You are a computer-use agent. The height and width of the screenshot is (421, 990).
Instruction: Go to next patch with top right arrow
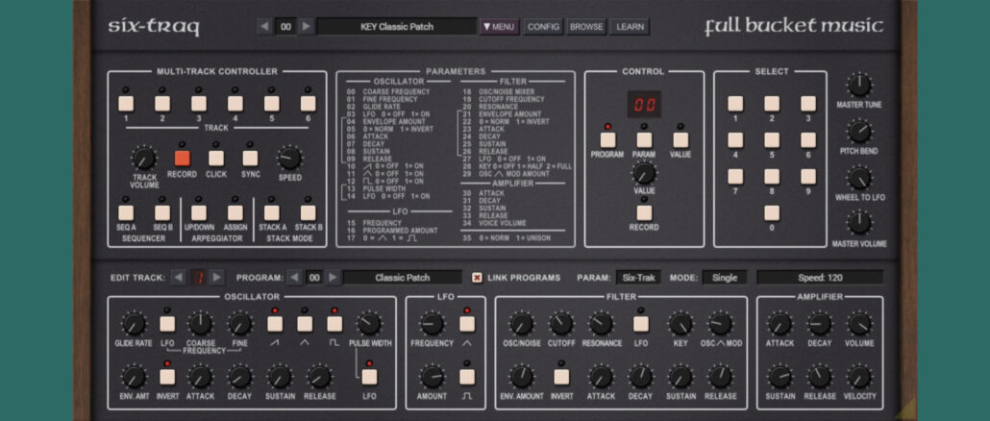(307, 27)
